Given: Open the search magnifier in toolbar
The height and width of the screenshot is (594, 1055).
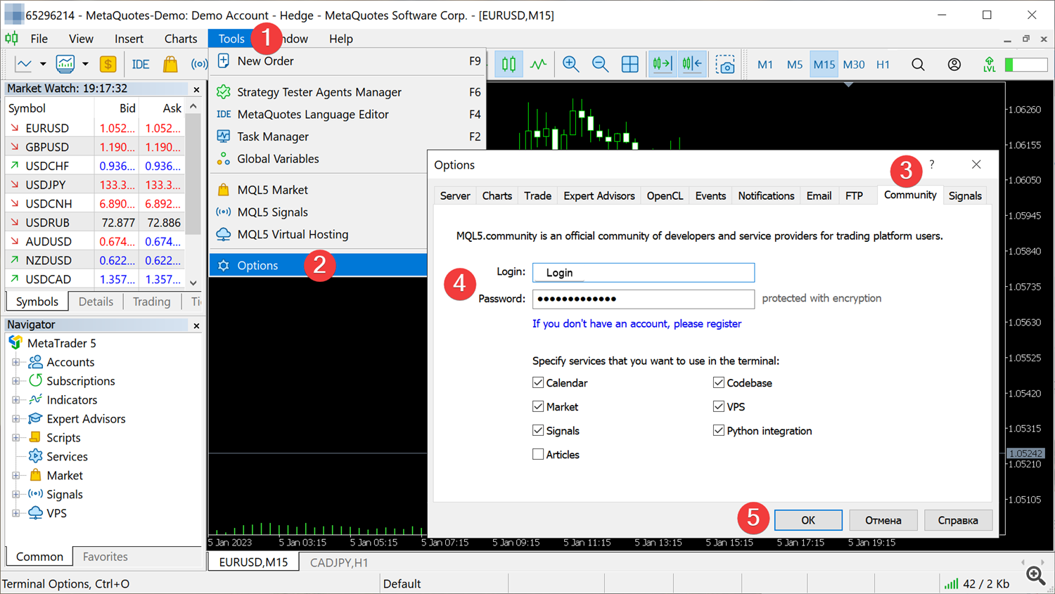Looking at the screenshot, I should [918, 65].
